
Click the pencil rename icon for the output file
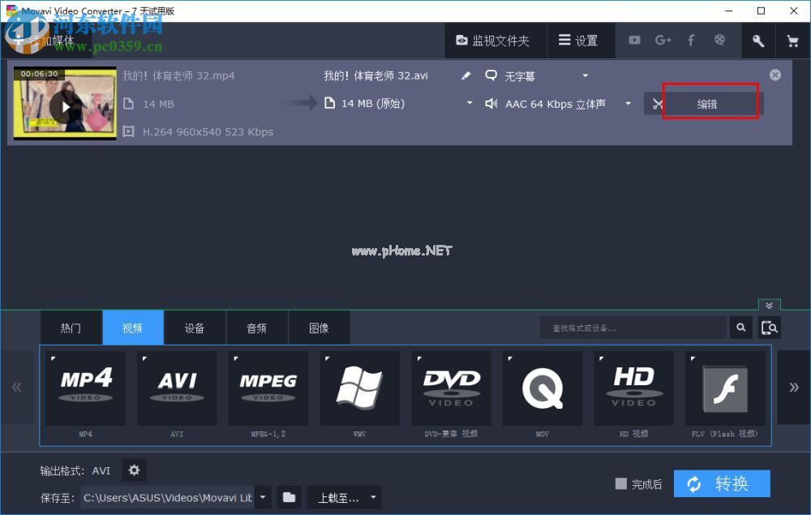tap(465, 75)
